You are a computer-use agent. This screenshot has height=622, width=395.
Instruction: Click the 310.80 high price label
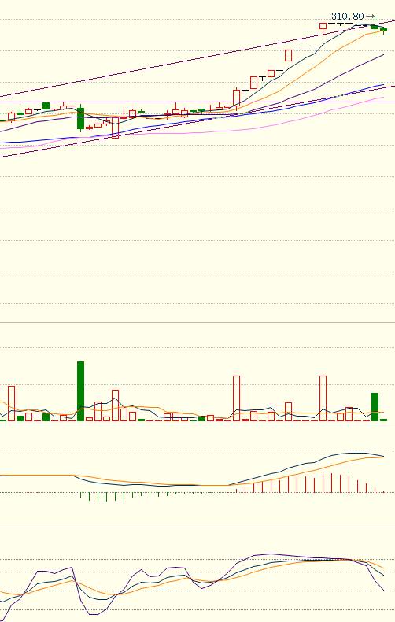348,17
